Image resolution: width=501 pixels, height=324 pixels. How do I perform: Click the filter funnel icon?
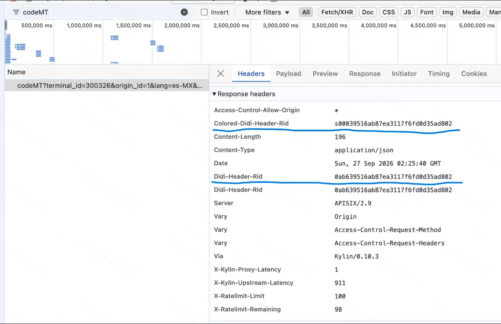[x=16, y=13]
